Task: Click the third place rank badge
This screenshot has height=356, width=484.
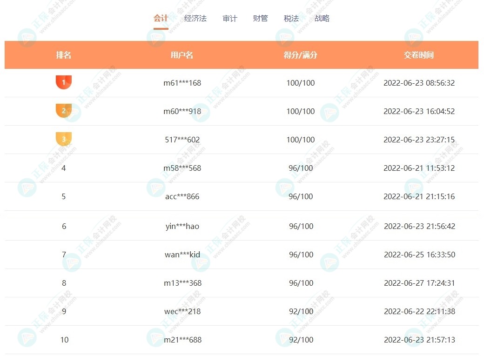Action: pos(64,139)
